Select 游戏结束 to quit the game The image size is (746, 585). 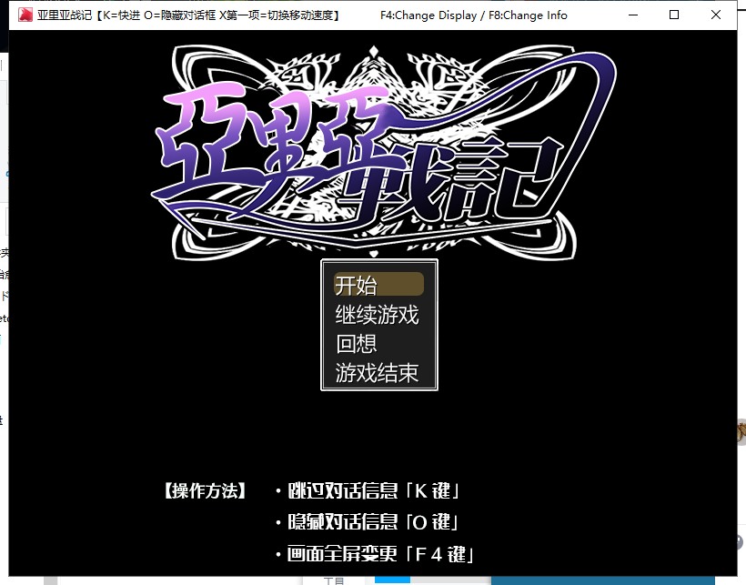pyautogui.click(x=378, y=373)
